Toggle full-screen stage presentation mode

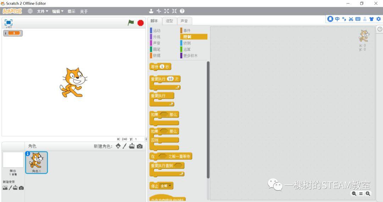[9, 23]
